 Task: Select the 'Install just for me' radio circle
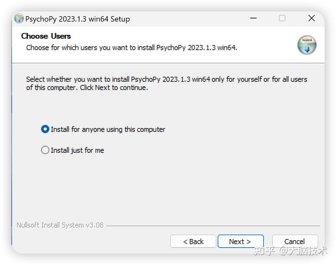point(45,150)
